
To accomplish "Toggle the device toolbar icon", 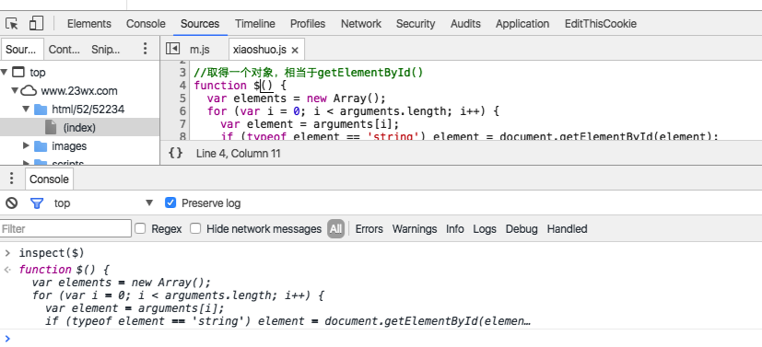I will (37, 23).
